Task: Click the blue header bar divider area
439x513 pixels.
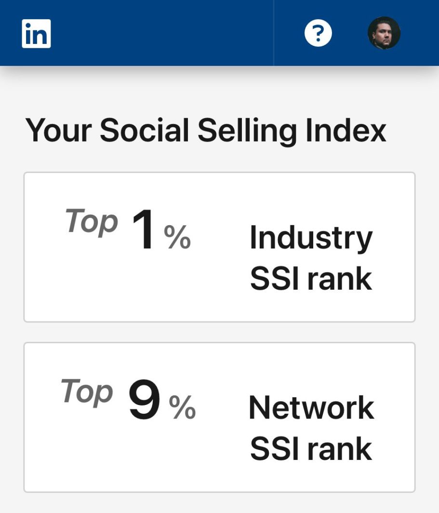Action: (273, 33)
